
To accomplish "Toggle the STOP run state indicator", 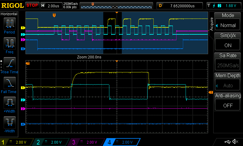I will 32,5.
